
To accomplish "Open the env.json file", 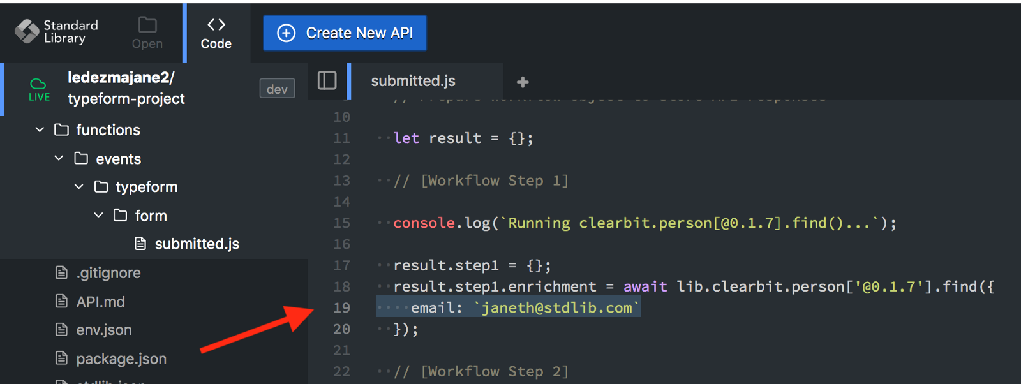I will click(x=104, y=330).
